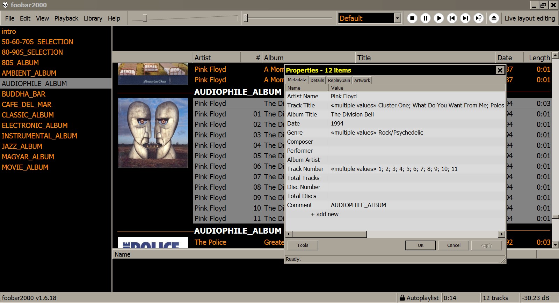Toggle Live layout editing
Screen dimensions: 559x303
pos(530,18)
